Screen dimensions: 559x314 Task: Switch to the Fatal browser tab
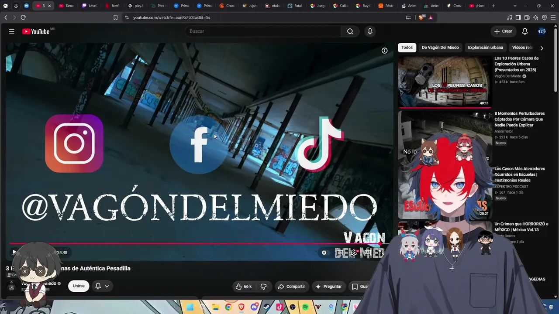click(x=295, y=6)
